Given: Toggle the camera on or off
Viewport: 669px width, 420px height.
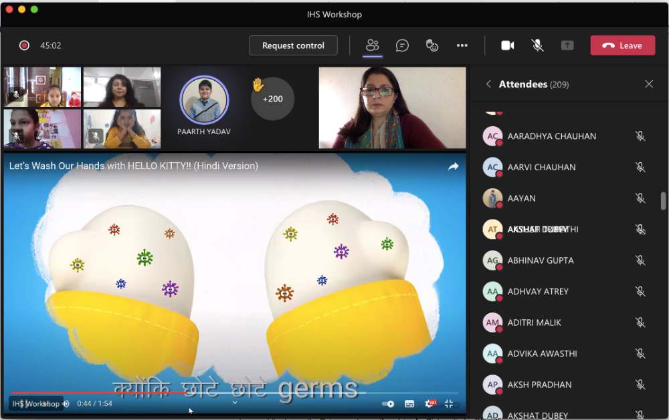Looking at the screenshot, I should pos(507,45).
